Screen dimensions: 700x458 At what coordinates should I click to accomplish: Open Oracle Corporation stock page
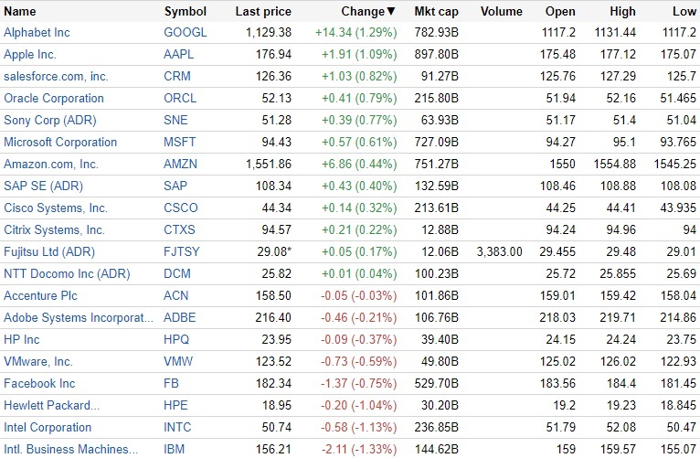tap(54, 99)
